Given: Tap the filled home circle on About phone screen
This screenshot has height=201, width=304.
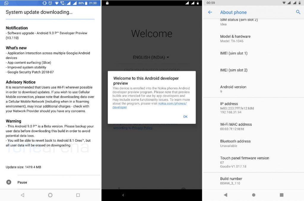Looking at the screenshot, I should click(x=254, y=195).
